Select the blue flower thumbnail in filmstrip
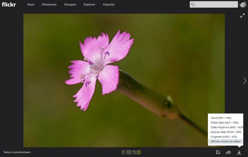Viewport: 248px width, 157px height. pyautogui.click(x=129, y=152)
